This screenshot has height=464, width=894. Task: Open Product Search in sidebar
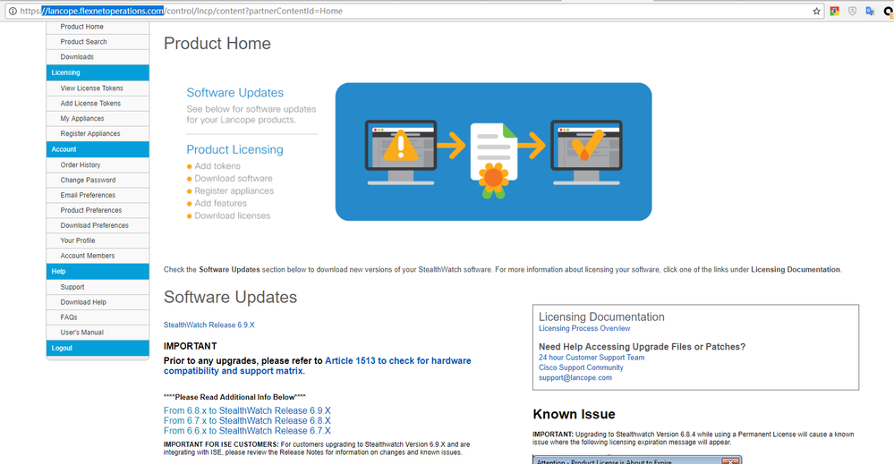coord(98,41)
